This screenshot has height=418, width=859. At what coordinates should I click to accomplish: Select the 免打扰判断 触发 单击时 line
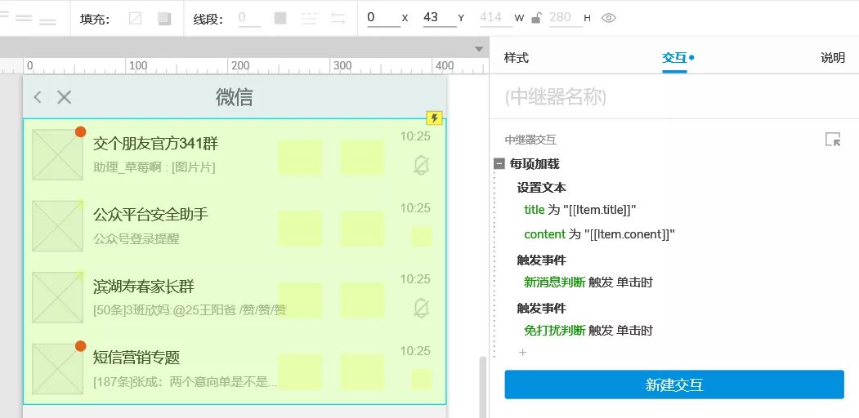[x=588, y=331]
